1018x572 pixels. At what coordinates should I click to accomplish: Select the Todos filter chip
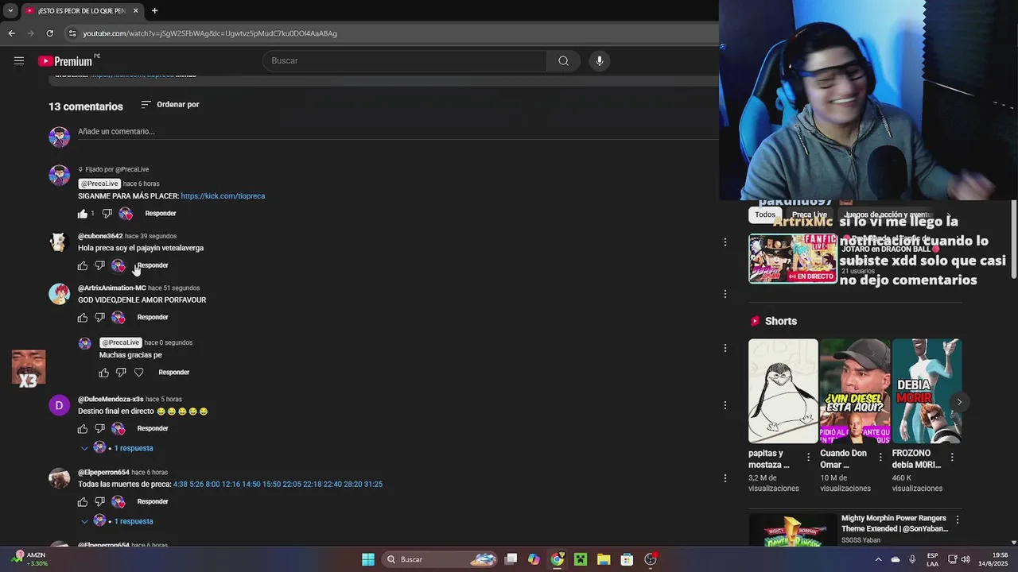point(765,214)
